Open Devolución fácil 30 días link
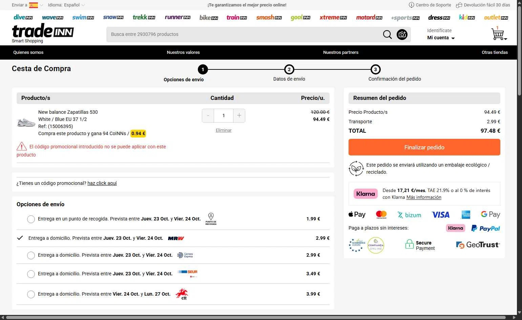522x320 pixels. click(487, 5)
